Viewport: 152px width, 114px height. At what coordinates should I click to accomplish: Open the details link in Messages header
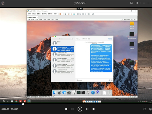(110, 39)
